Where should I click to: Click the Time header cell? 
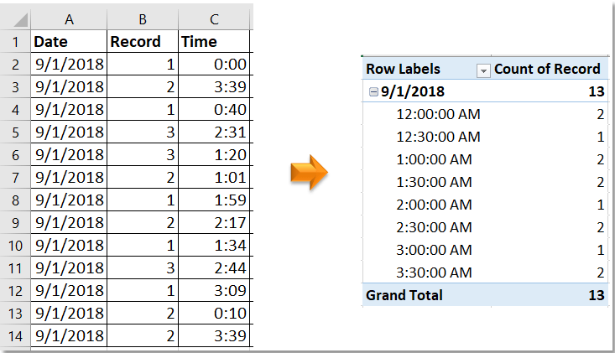click(x=214, y=41)
